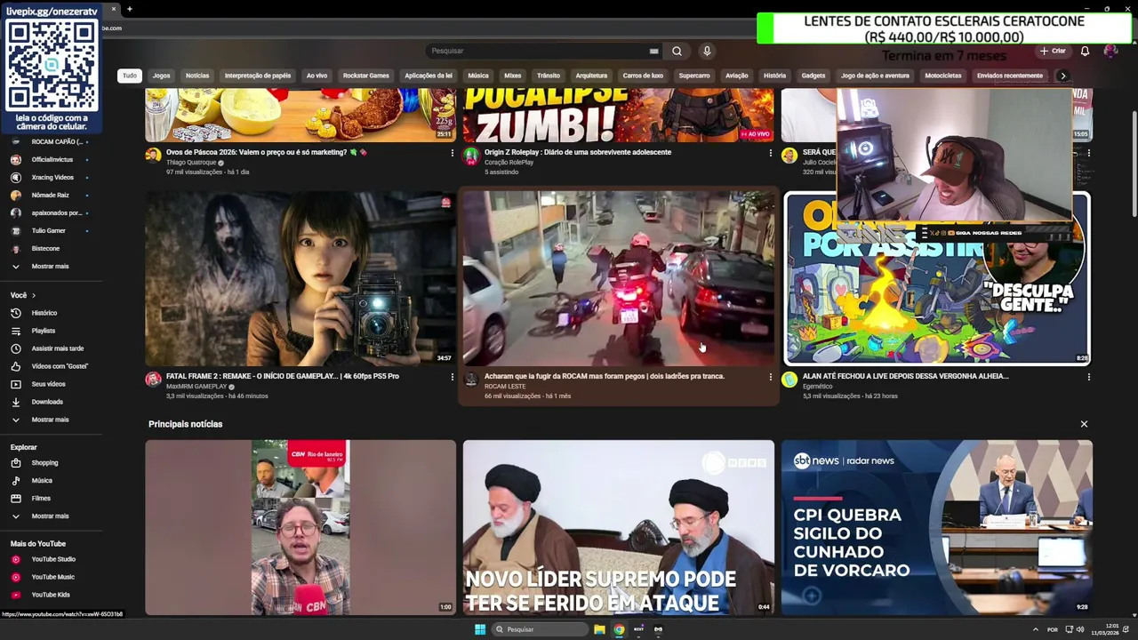Open OfficialInvictus subscription
The image size is (1138, 640).
(x=52, y=159)
